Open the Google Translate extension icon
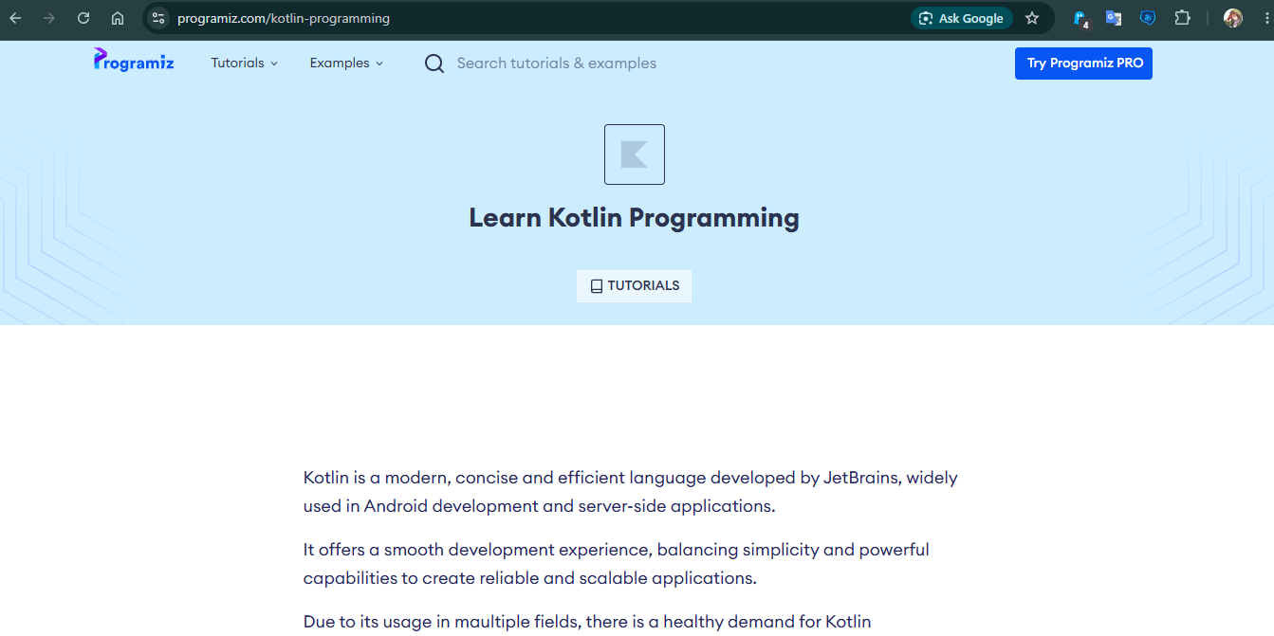 (x=1114, y=18)
